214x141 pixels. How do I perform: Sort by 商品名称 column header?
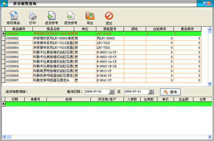tap(53, 29)
